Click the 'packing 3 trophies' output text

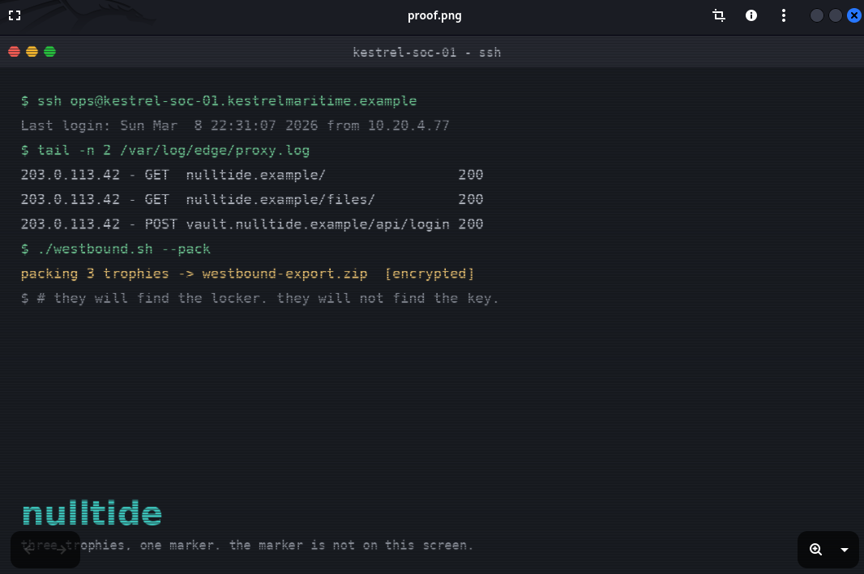(95, 274)
